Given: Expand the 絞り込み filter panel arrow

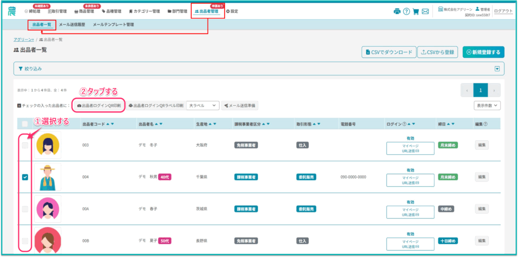Looking at the screenshot, I should (497, 69).
